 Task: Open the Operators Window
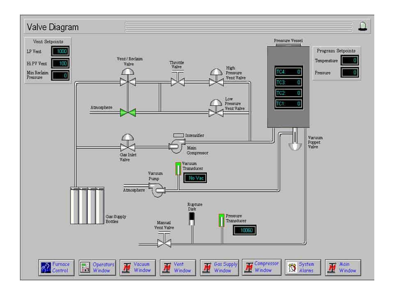97,268
